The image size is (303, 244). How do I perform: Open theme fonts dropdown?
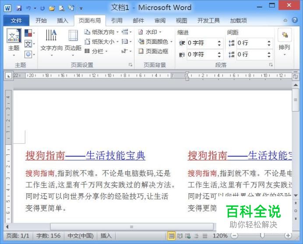[x=30, y=44]
